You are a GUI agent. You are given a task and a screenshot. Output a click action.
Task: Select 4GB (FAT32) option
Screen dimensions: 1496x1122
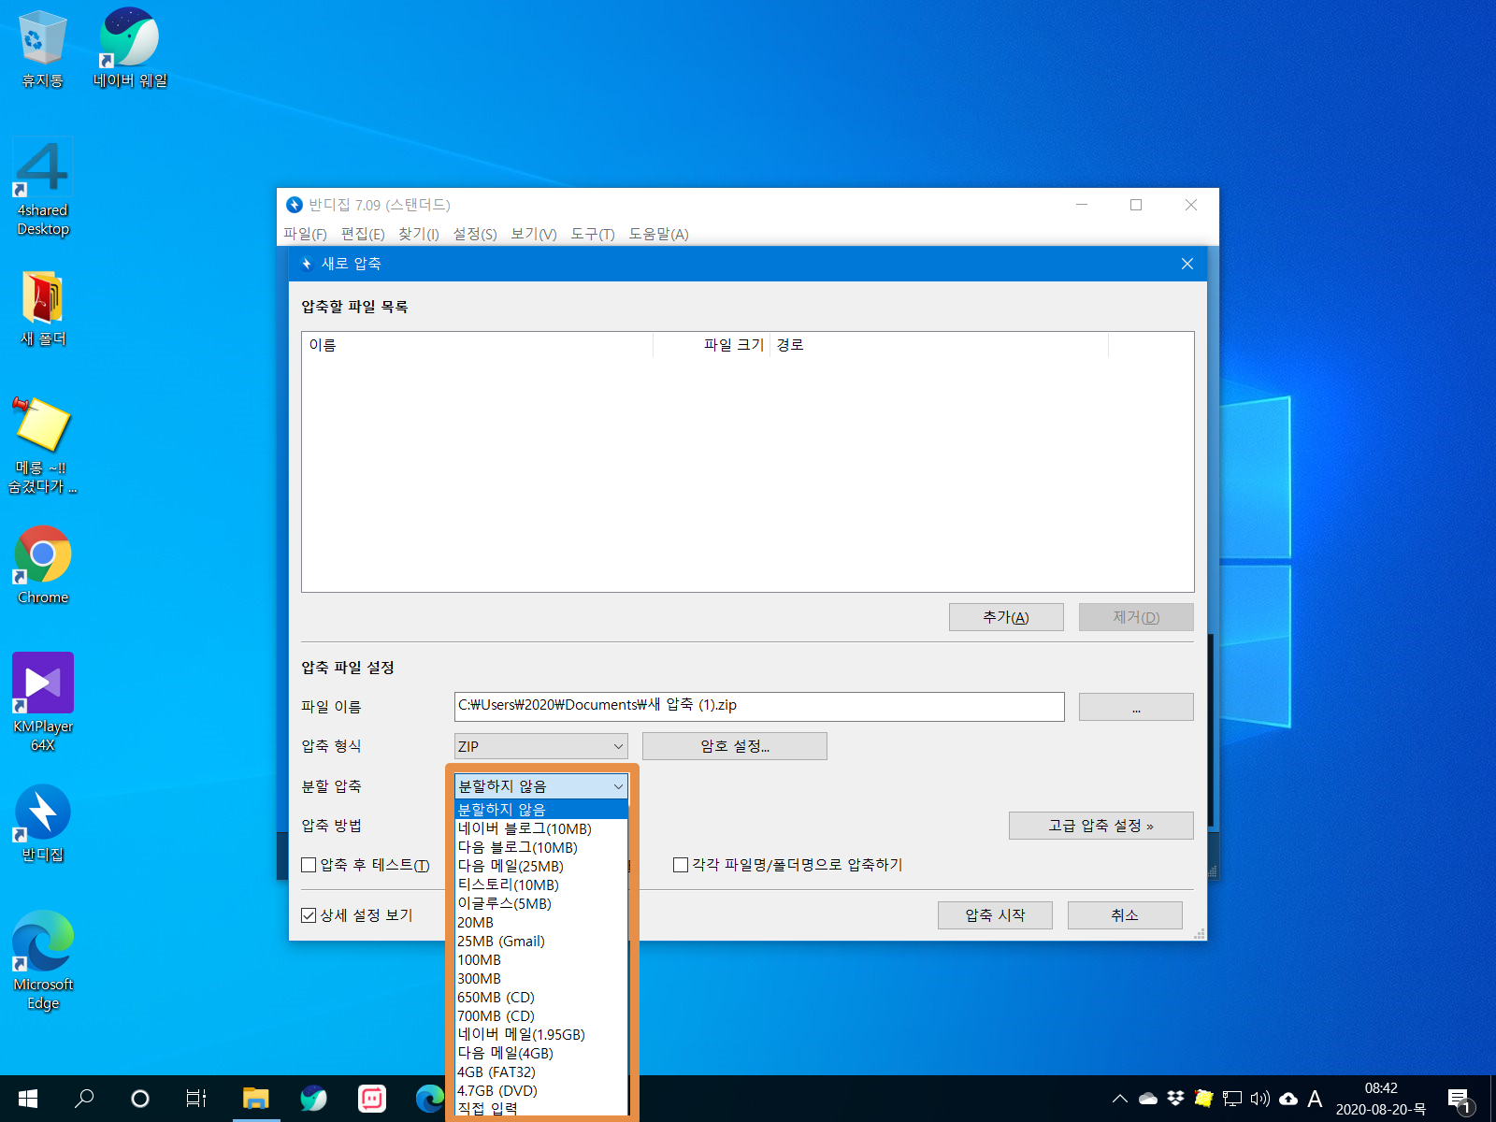pyautogui.click(x=540, y=1072)
